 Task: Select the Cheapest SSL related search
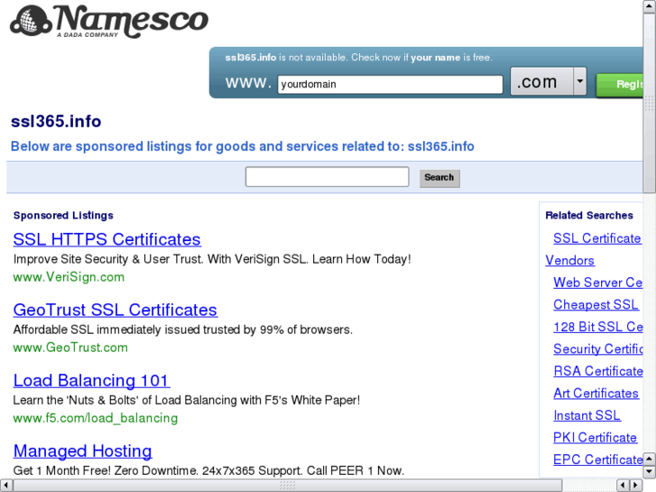tap(595, 305)
